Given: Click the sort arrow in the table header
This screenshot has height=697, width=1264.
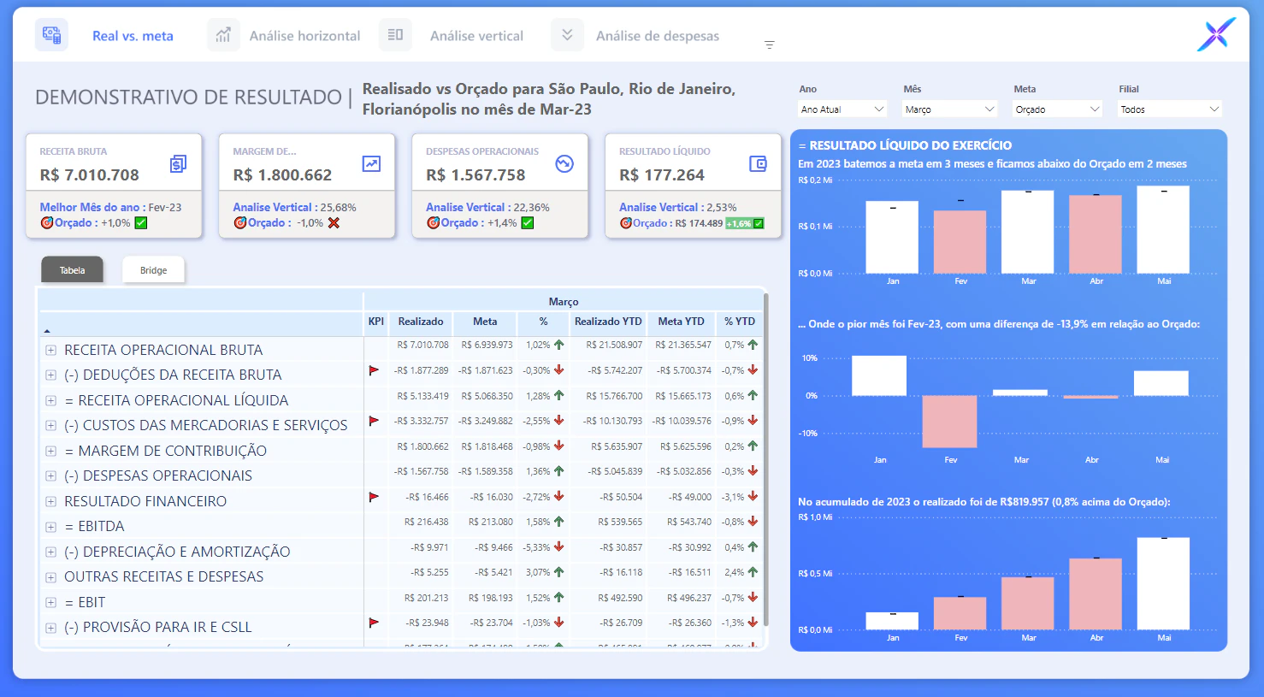Looking at the screenshot, I should (47, 330).
